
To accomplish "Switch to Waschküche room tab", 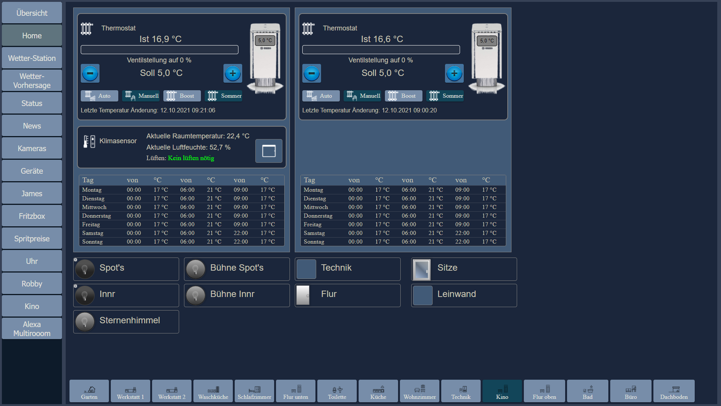I will [x=213, y=391].
